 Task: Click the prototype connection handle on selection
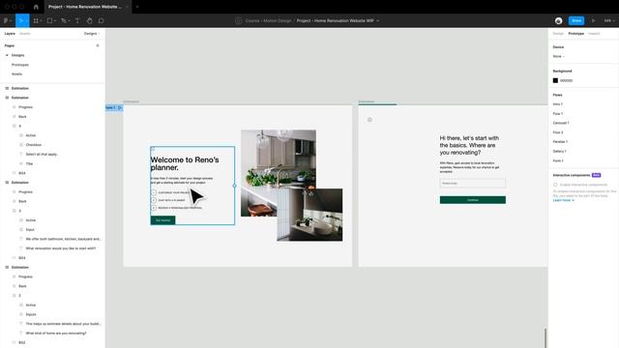coord(234,186)
